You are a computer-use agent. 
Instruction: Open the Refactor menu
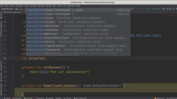(41, 6)
